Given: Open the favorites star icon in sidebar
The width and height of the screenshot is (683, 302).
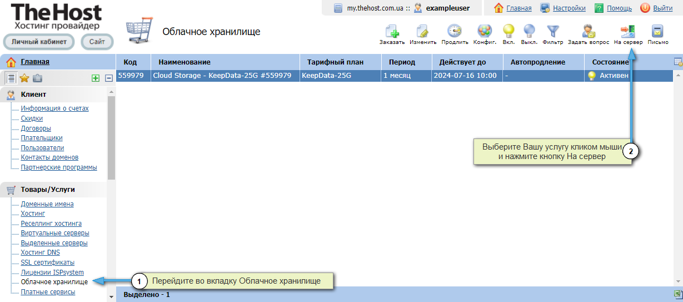Looking at the screenshot, I should coord(24,78).
